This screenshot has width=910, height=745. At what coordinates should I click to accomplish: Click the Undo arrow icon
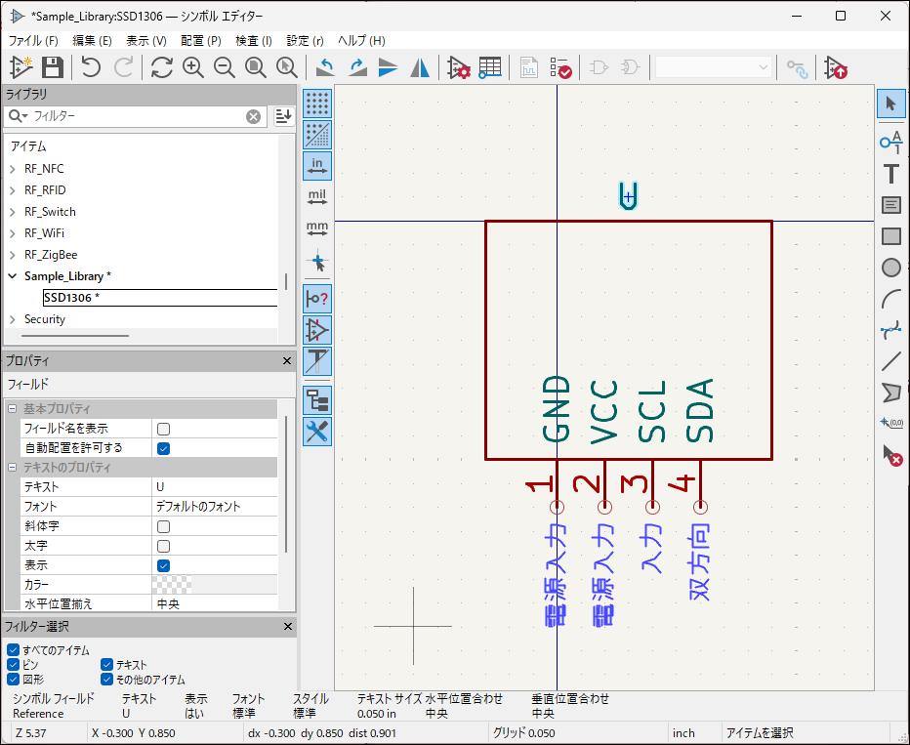click(91, 67)
